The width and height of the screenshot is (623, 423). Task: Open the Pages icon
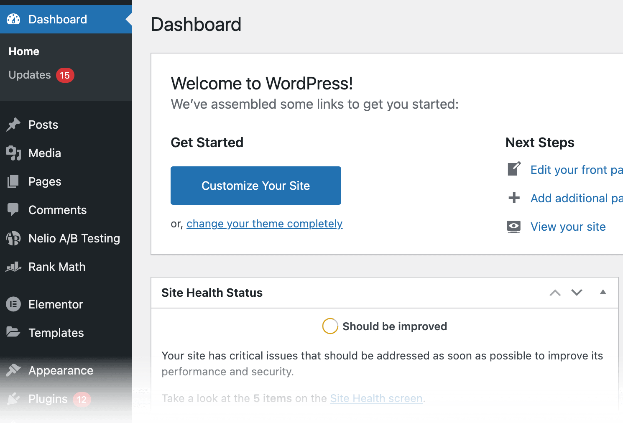click(13, 181)
